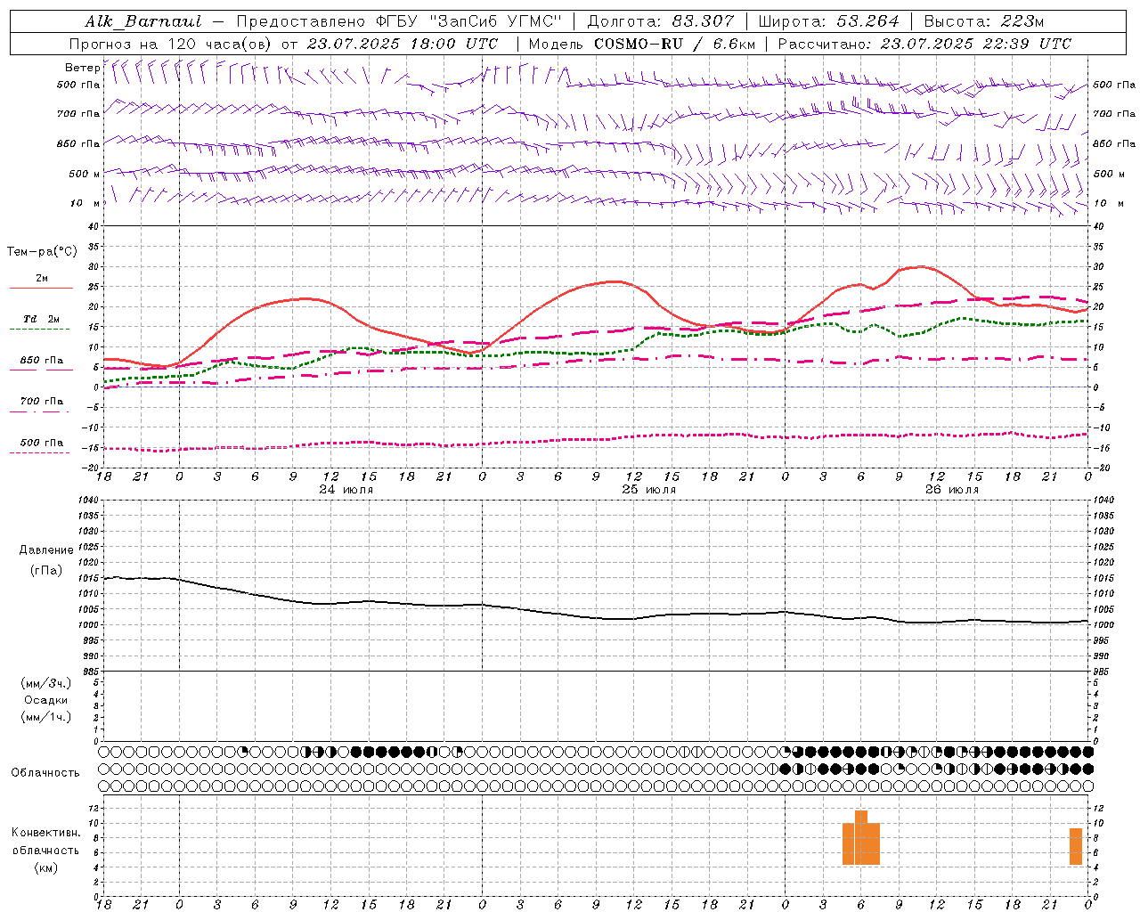The width and height of the screenshot is (1140, 912).
Task: Click the dotted '500 гПа' temperature legend line
Action: click(x=40, y=452)
